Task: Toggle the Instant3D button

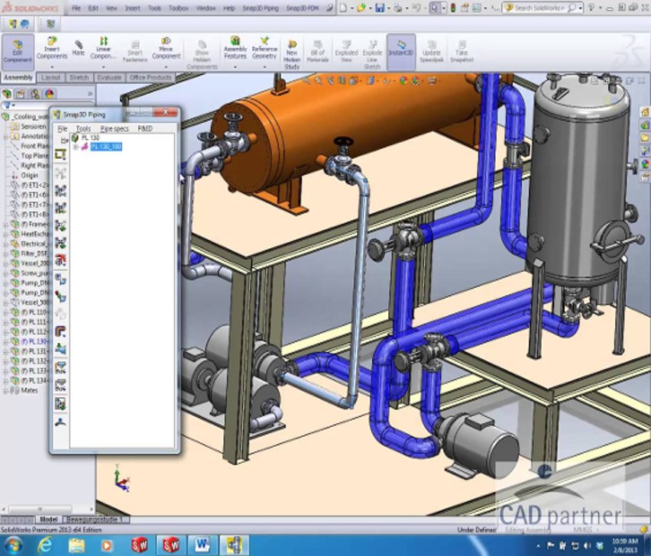Action: tap(401, 51)
